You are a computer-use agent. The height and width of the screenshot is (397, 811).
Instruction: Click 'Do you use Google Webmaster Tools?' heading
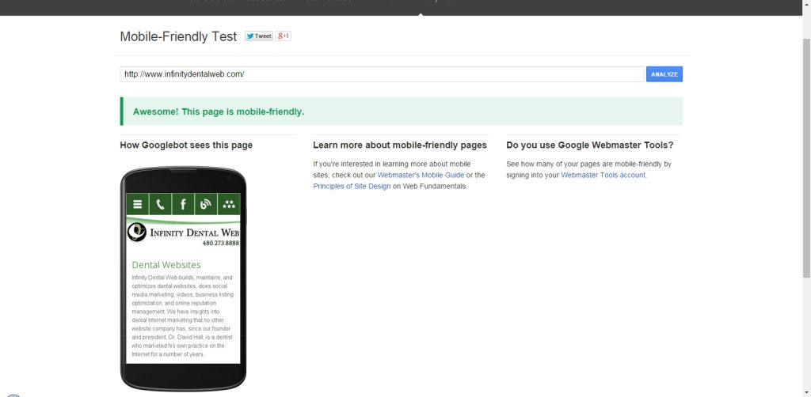point(590,145)
